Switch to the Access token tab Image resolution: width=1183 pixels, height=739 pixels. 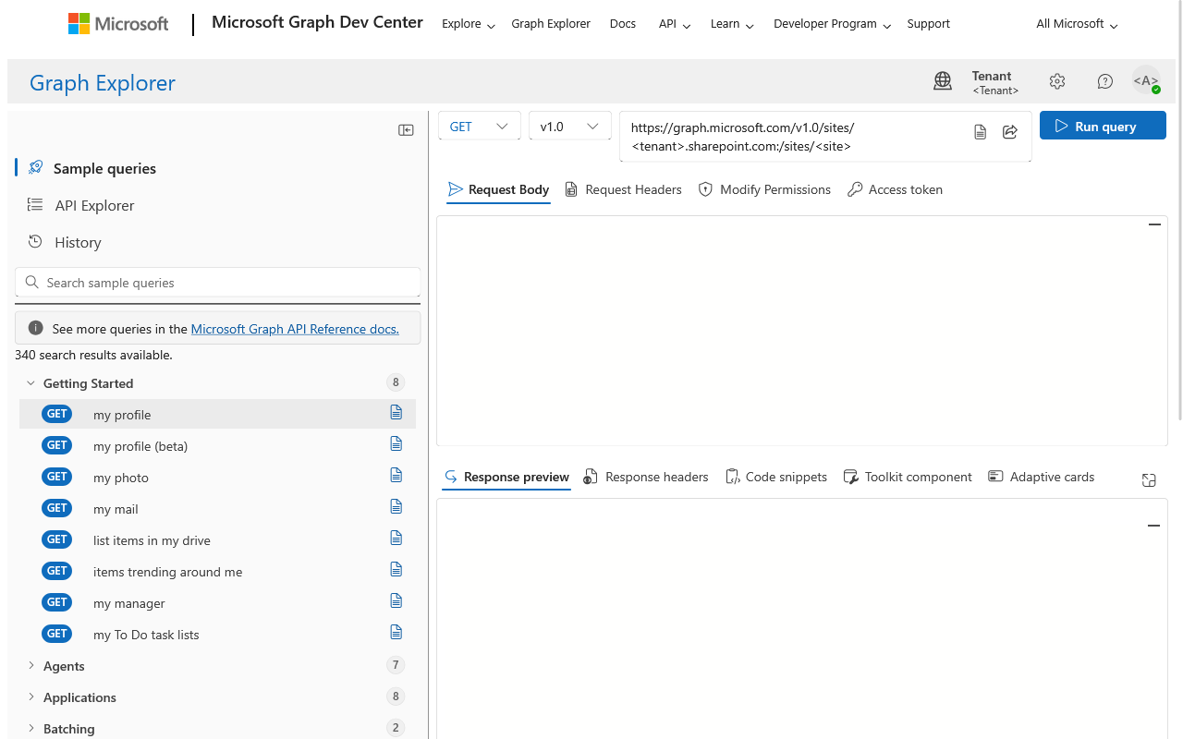[x=896, y=189]
